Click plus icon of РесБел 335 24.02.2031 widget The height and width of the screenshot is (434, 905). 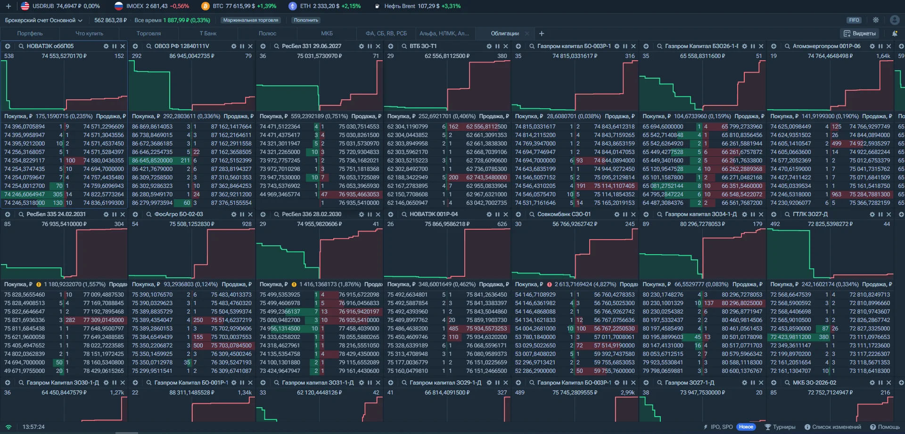(x=8, y=214)
